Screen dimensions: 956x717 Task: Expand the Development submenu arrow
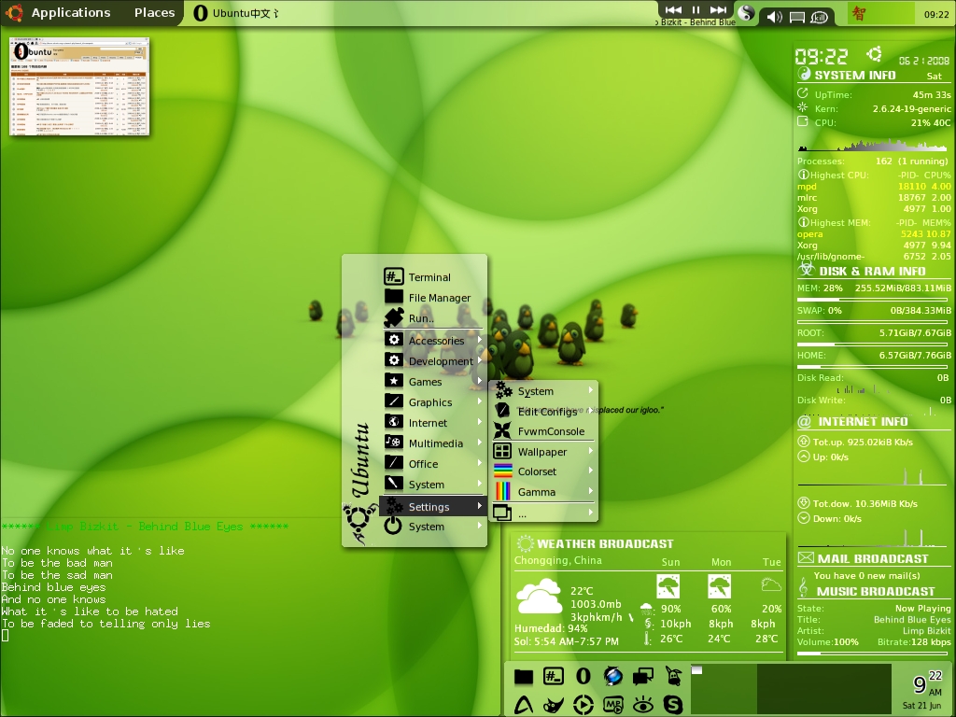(x=480, y=360)
